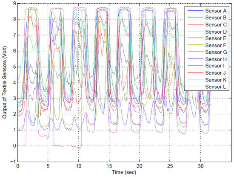Click the Sensor I legend label
This screenshot has height=177, width=234.
coord(215,66)
